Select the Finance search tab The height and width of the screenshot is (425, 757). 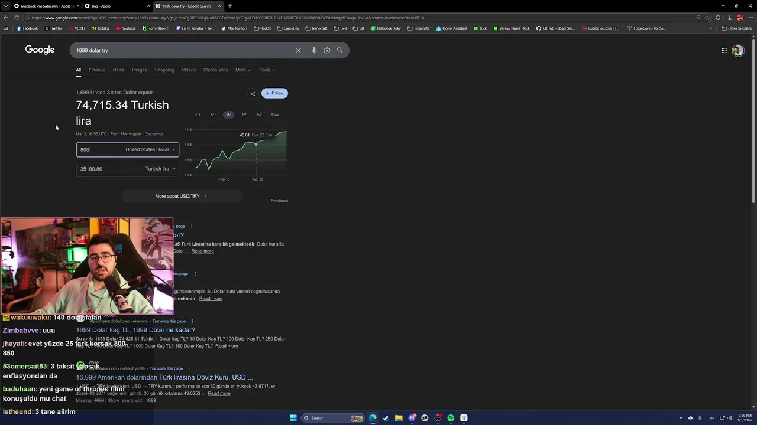(x=97, y=70)
